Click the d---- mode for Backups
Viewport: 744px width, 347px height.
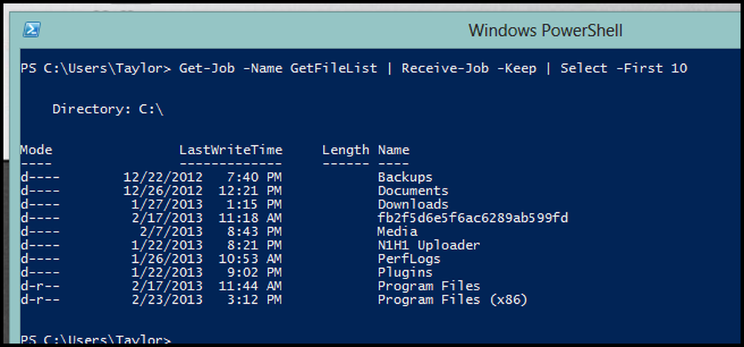tap(40, 177)
